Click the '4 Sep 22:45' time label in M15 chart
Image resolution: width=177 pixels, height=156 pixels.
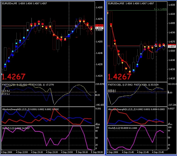click(143, 152)
